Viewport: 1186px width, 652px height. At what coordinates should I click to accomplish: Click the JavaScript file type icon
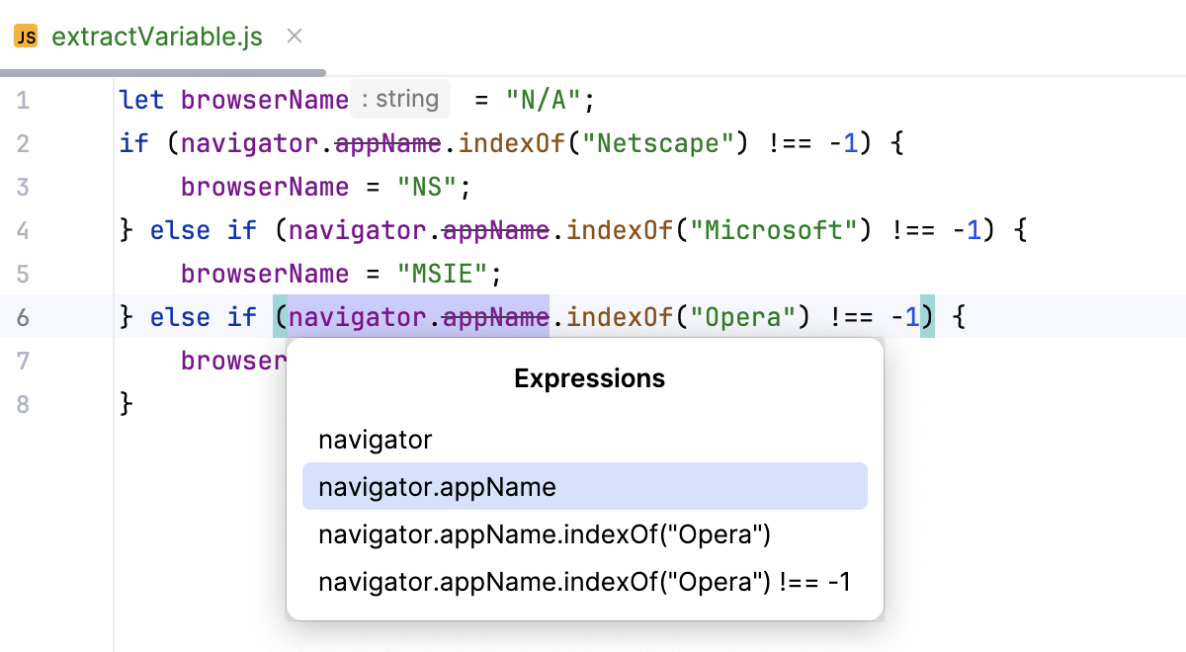tap(26, 36)
